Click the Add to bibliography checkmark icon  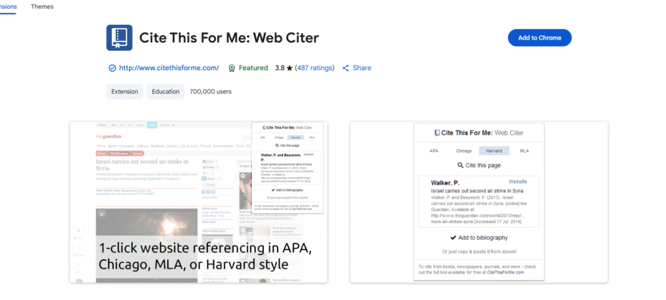[x=453, y=238]
